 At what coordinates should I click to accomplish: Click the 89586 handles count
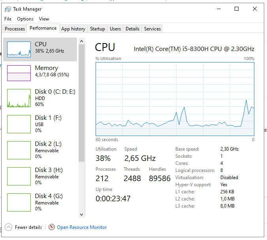click(160, 178)
